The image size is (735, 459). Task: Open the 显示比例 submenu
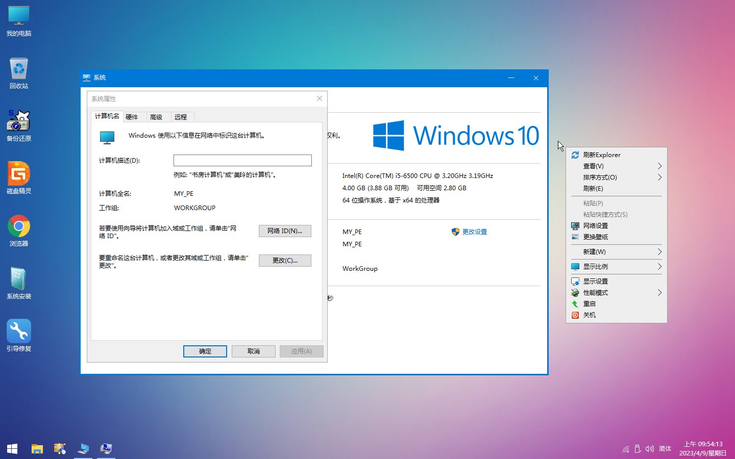pyautogui.click(x=616, y=267)
